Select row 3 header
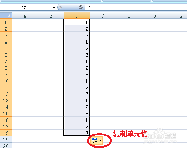This screenshot has width=187, height=148. click(6, 35)
